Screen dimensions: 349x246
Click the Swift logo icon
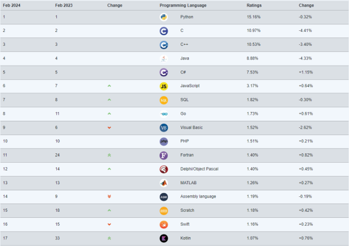[163, 224]
